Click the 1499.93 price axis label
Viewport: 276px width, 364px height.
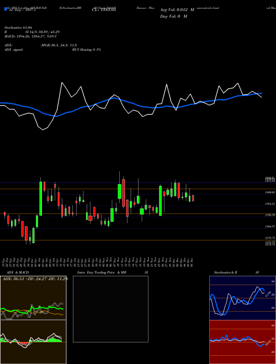click(x=270, y=192)
